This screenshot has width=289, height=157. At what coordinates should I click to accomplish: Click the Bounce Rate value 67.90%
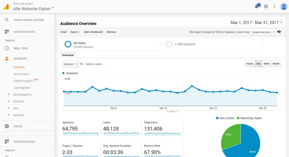pos(152,152)
